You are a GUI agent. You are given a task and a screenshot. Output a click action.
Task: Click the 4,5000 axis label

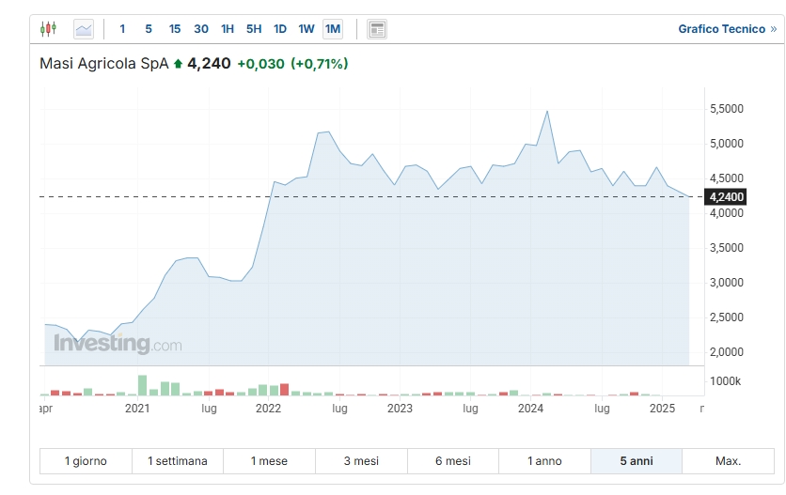[x=727, y=178]
